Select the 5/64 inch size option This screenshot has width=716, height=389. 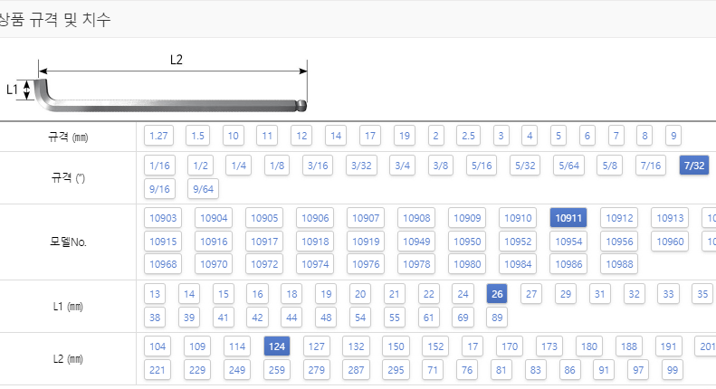pyautogui.click(x=569, y=166)
